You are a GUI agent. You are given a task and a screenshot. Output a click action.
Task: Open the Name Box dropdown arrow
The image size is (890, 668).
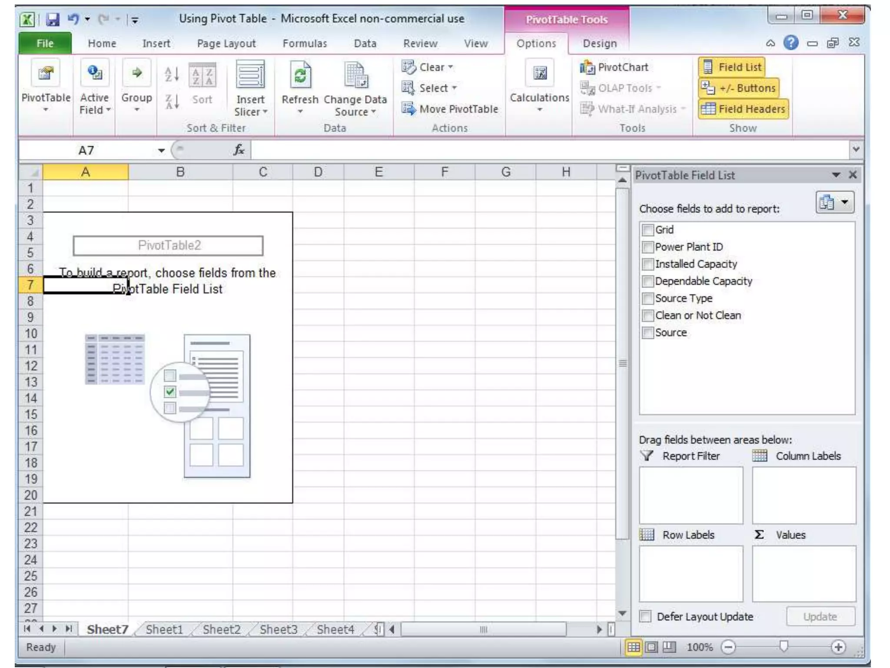(x=161, y=150)
